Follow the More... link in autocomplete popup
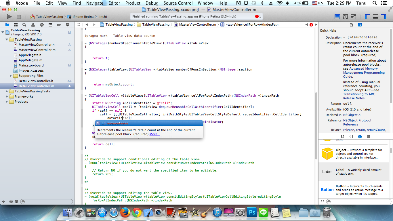This screenshot has height=221, width=393. click(155, 134)
